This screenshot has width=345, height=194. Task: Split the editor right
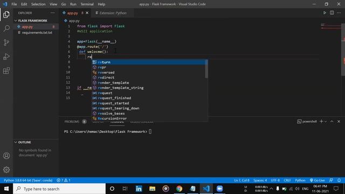[x=332, y=13]
